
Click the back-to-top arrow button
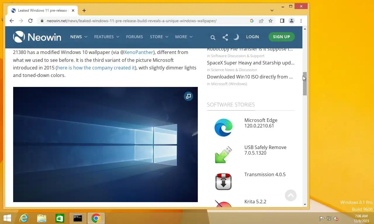[x=291, y=195]
